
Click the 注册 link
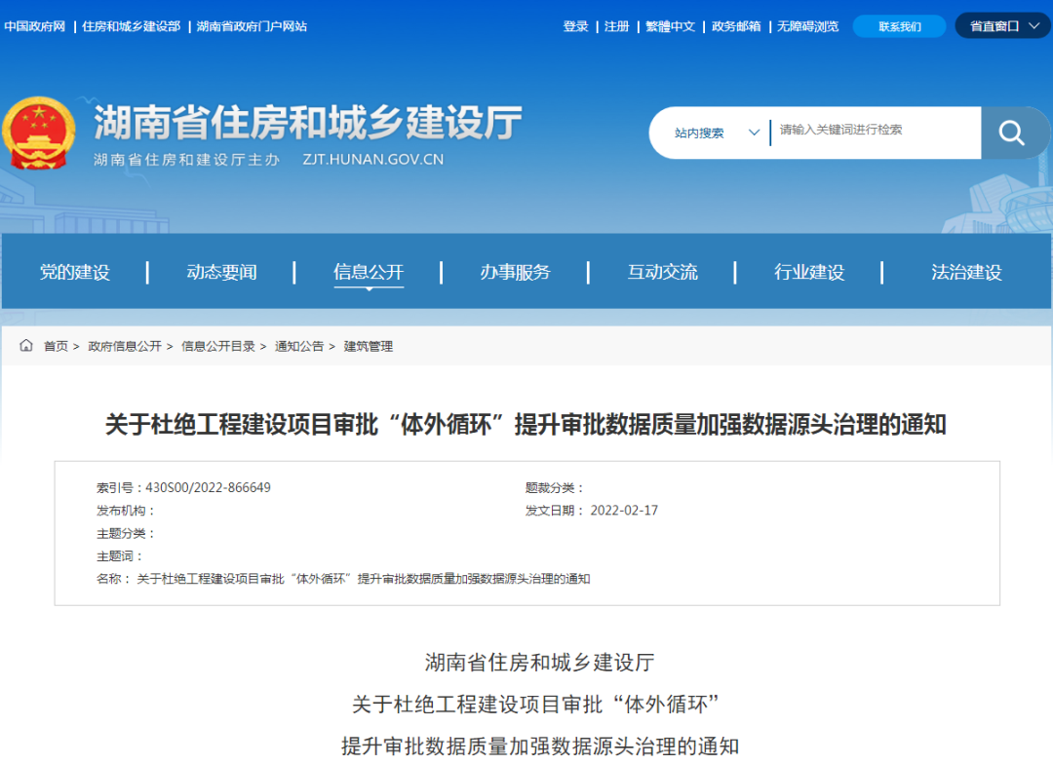616,26
